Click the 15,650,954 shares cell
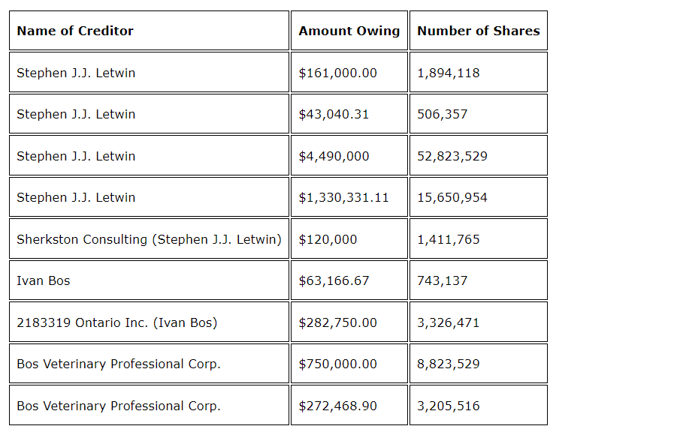 pos(452,197)
